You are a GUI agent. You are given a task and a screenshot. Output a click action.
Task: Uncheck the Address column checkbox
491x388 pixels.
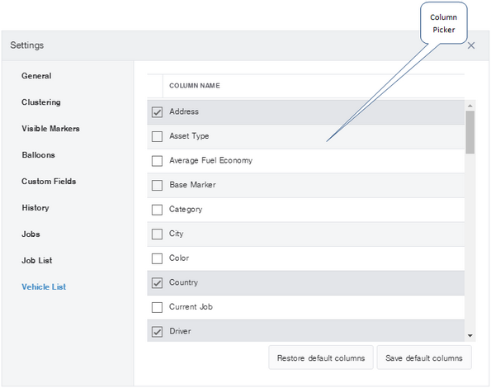click(x=157, y=112)
